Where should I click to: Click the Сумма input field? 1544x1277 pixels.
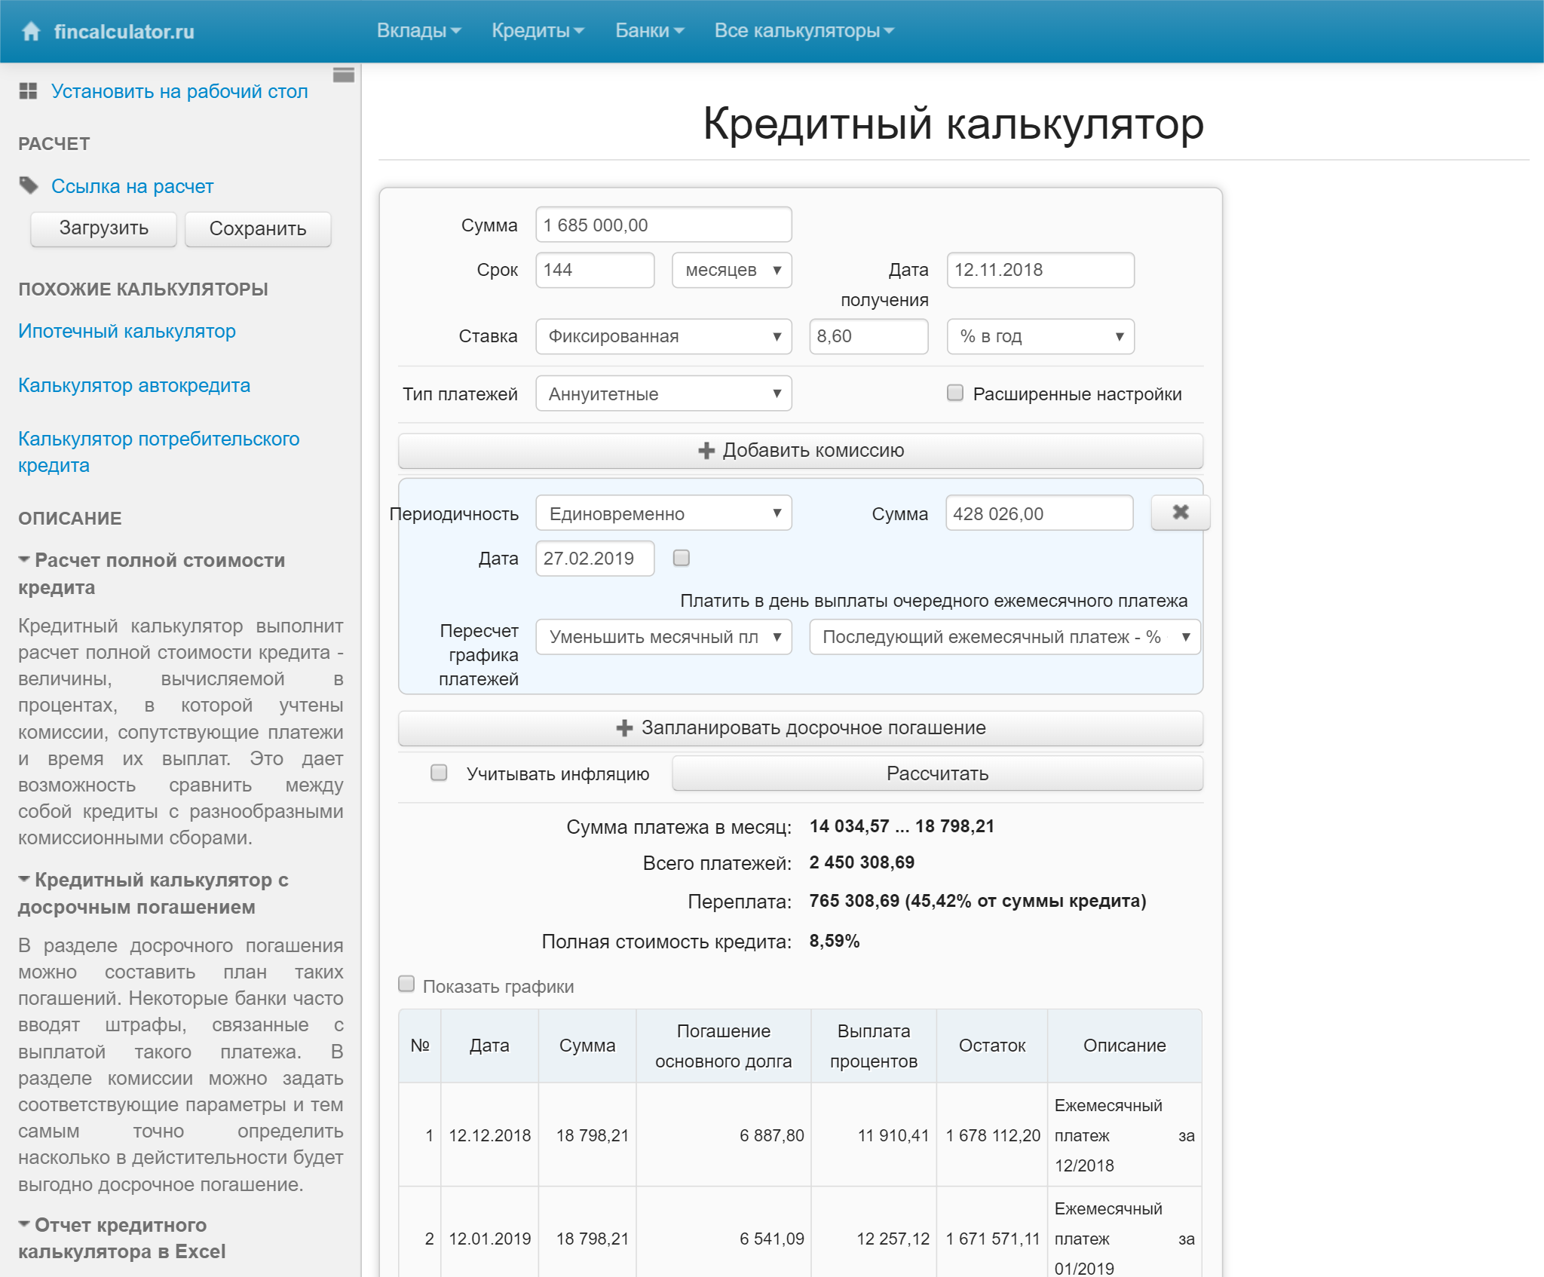tap(660, 227)
